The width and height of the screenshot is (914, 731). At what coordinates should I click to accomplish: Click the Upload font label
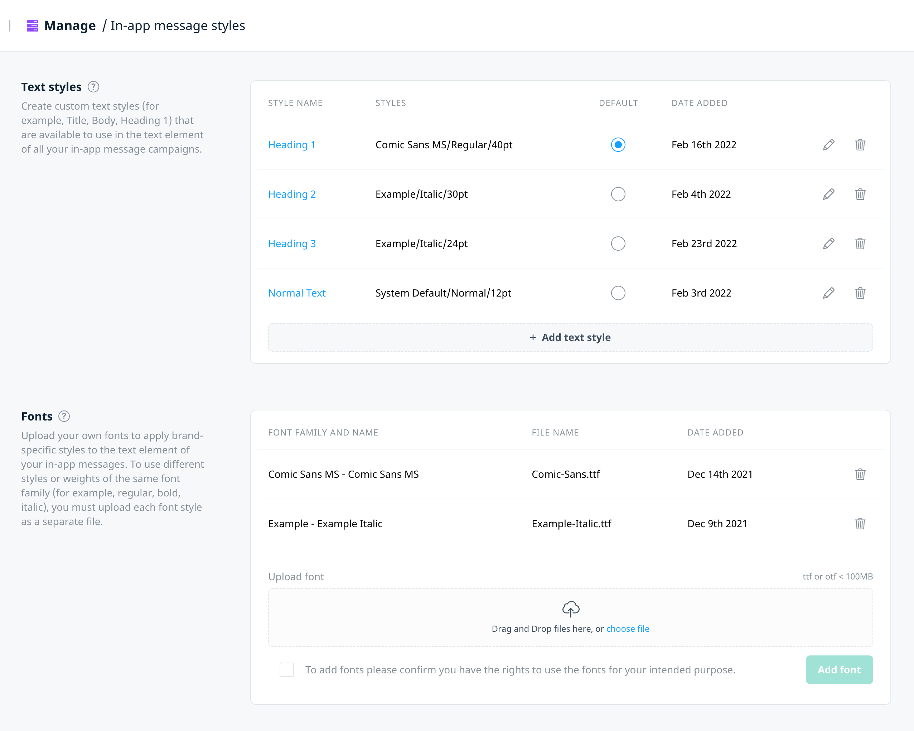[x=296, y=577]
